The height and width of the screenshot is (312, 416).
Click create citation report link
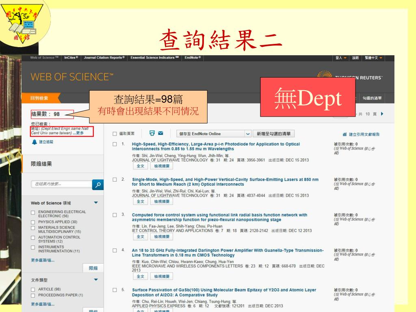coord(364,134)
